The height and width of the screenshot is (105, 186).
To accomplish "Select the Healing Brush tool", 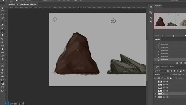I will tap(3, 29).
